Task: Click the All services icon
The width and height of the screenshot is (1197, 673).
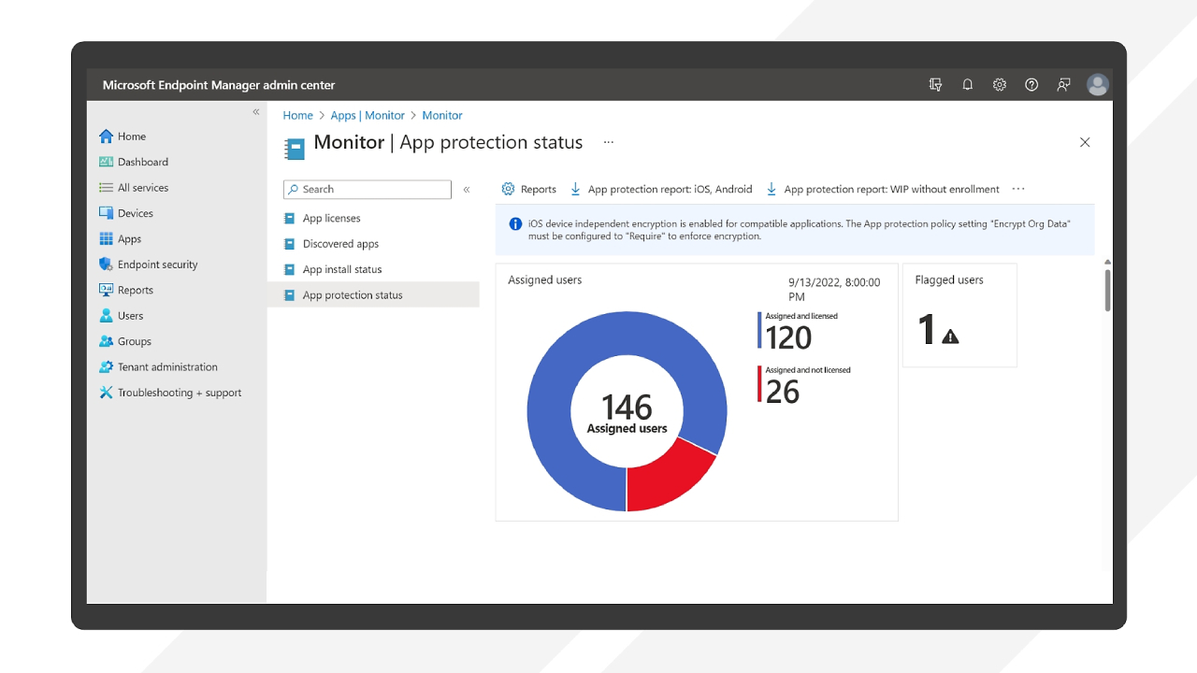Action: tap(106, 188)
